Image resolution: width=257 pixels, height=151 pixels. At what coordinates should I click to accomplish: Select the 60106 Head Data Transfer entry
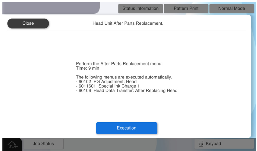pyautogui.click(x=127, y=91)
